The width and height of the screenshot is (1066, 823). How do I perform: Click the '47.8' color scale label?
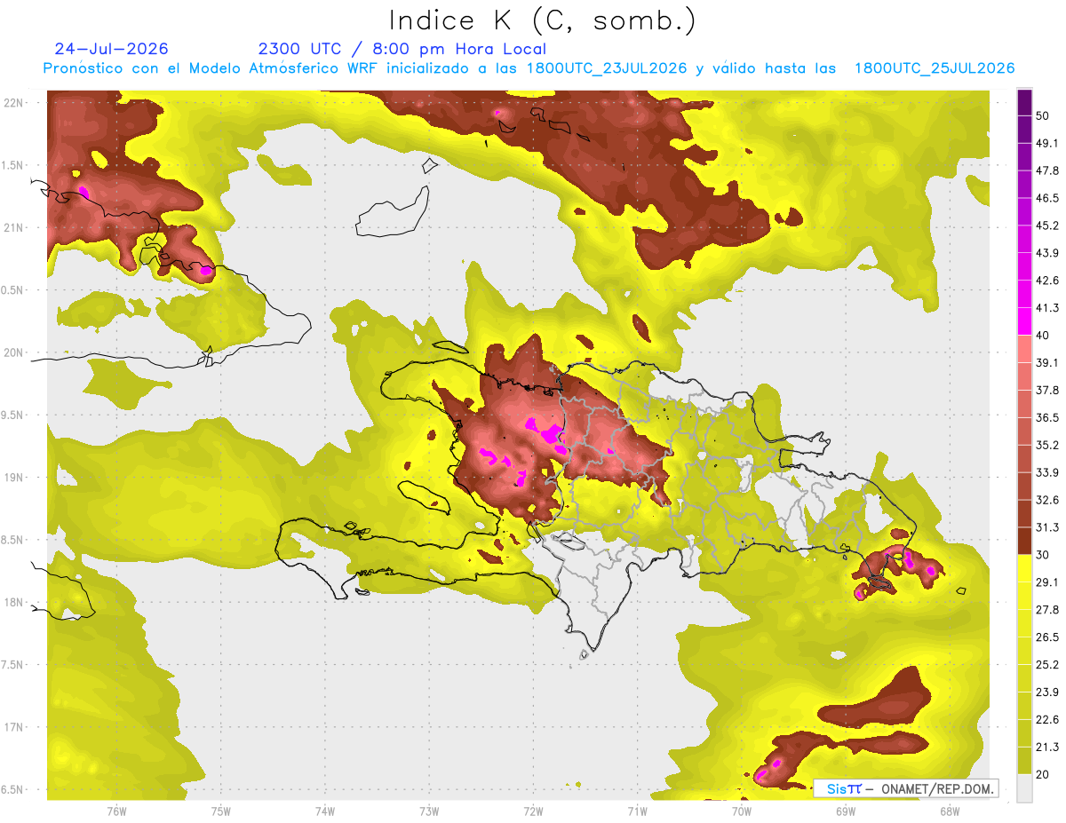pos(1047,171)
